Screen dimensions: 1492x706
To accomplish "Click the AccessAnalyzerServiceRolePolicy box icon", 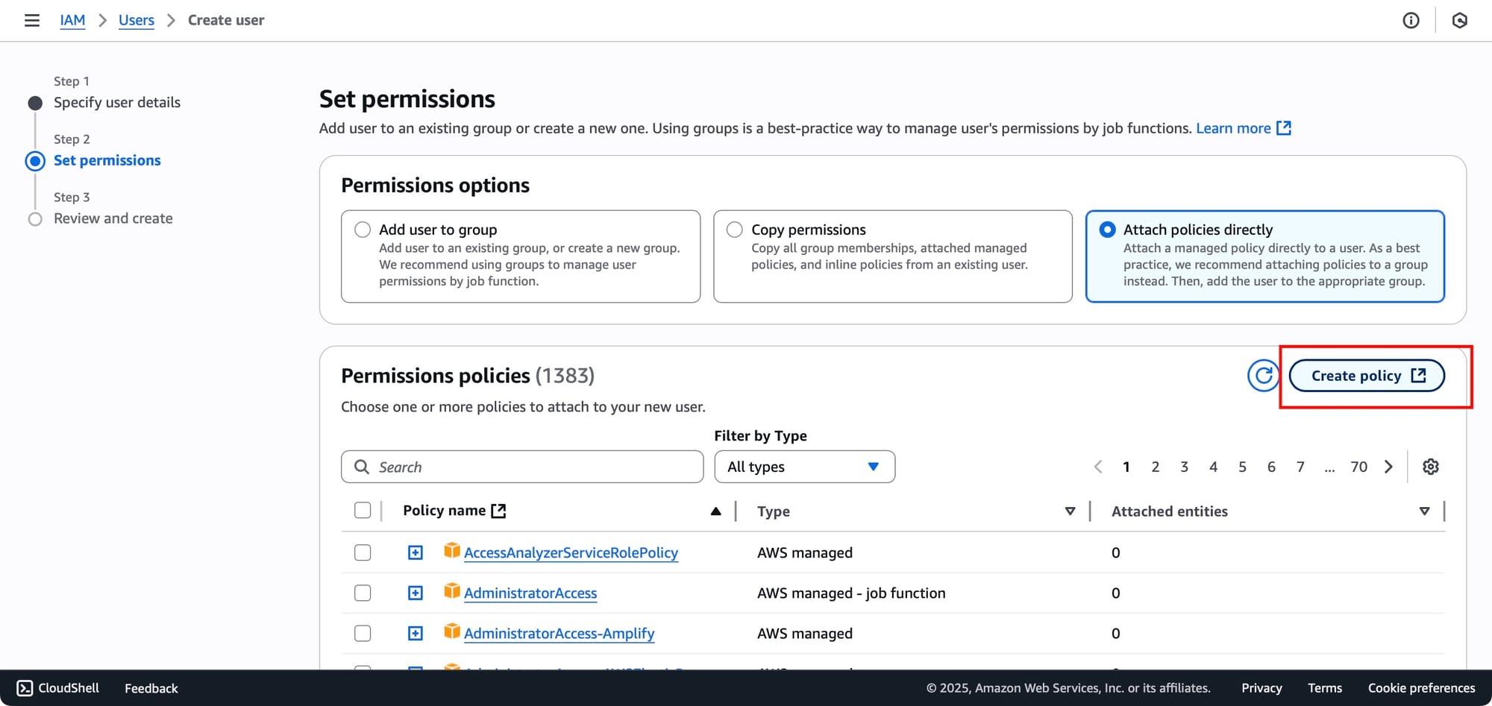I will click(x=451, y=551).
